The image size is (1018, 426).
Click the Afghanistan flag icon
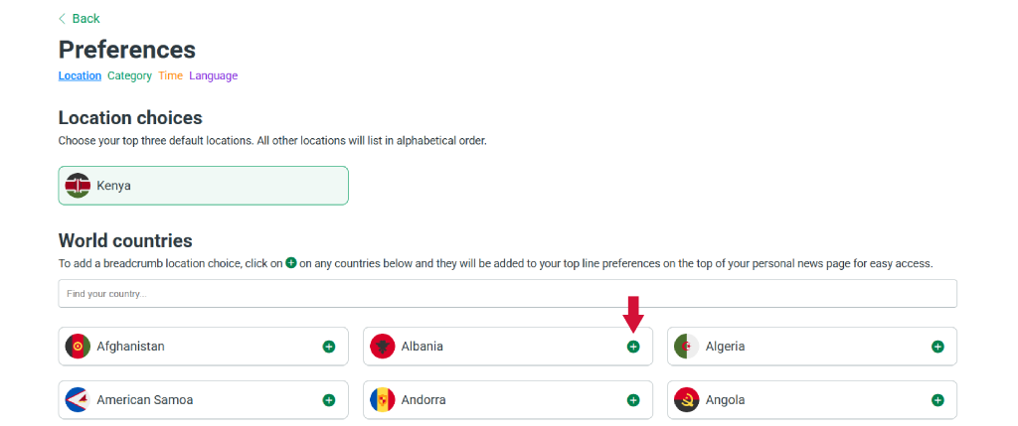coord(78,347)
